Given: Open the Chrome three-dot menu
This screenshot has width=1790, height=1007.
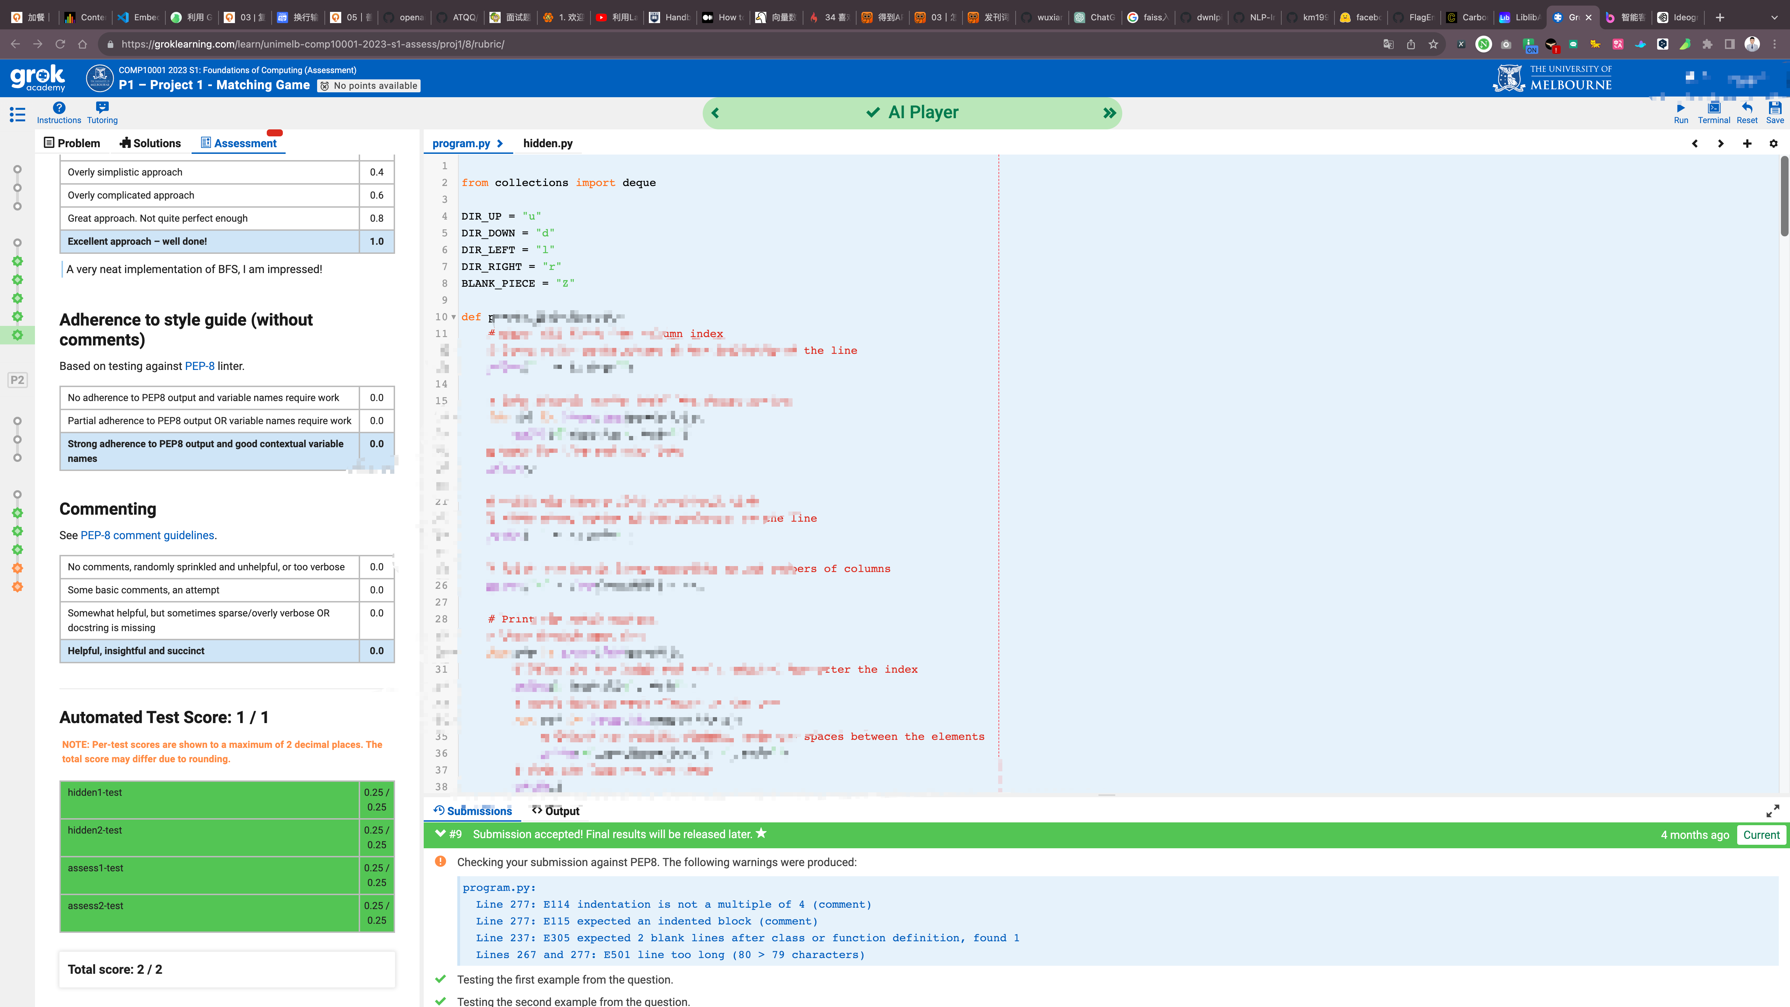Looking at the screenshot, I should pyautogui.click(x=1775, y=44).
